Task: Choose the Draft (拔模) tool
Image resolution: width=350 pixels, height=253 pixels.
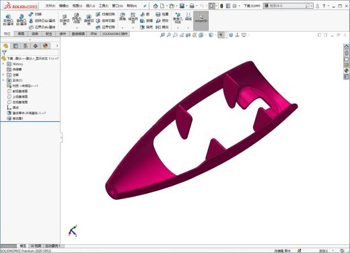Action: (x=146, y=21)
